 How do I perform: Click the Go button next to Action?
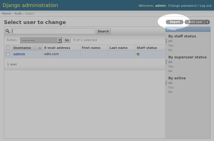pyautogui.click(x=67, y=40)
